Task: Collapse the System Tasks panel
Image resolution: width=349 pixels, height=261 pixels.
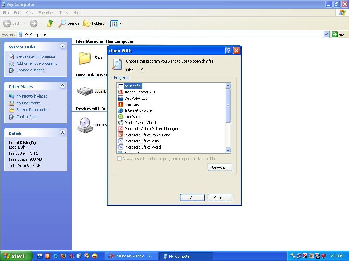Action: click(63, 46)
